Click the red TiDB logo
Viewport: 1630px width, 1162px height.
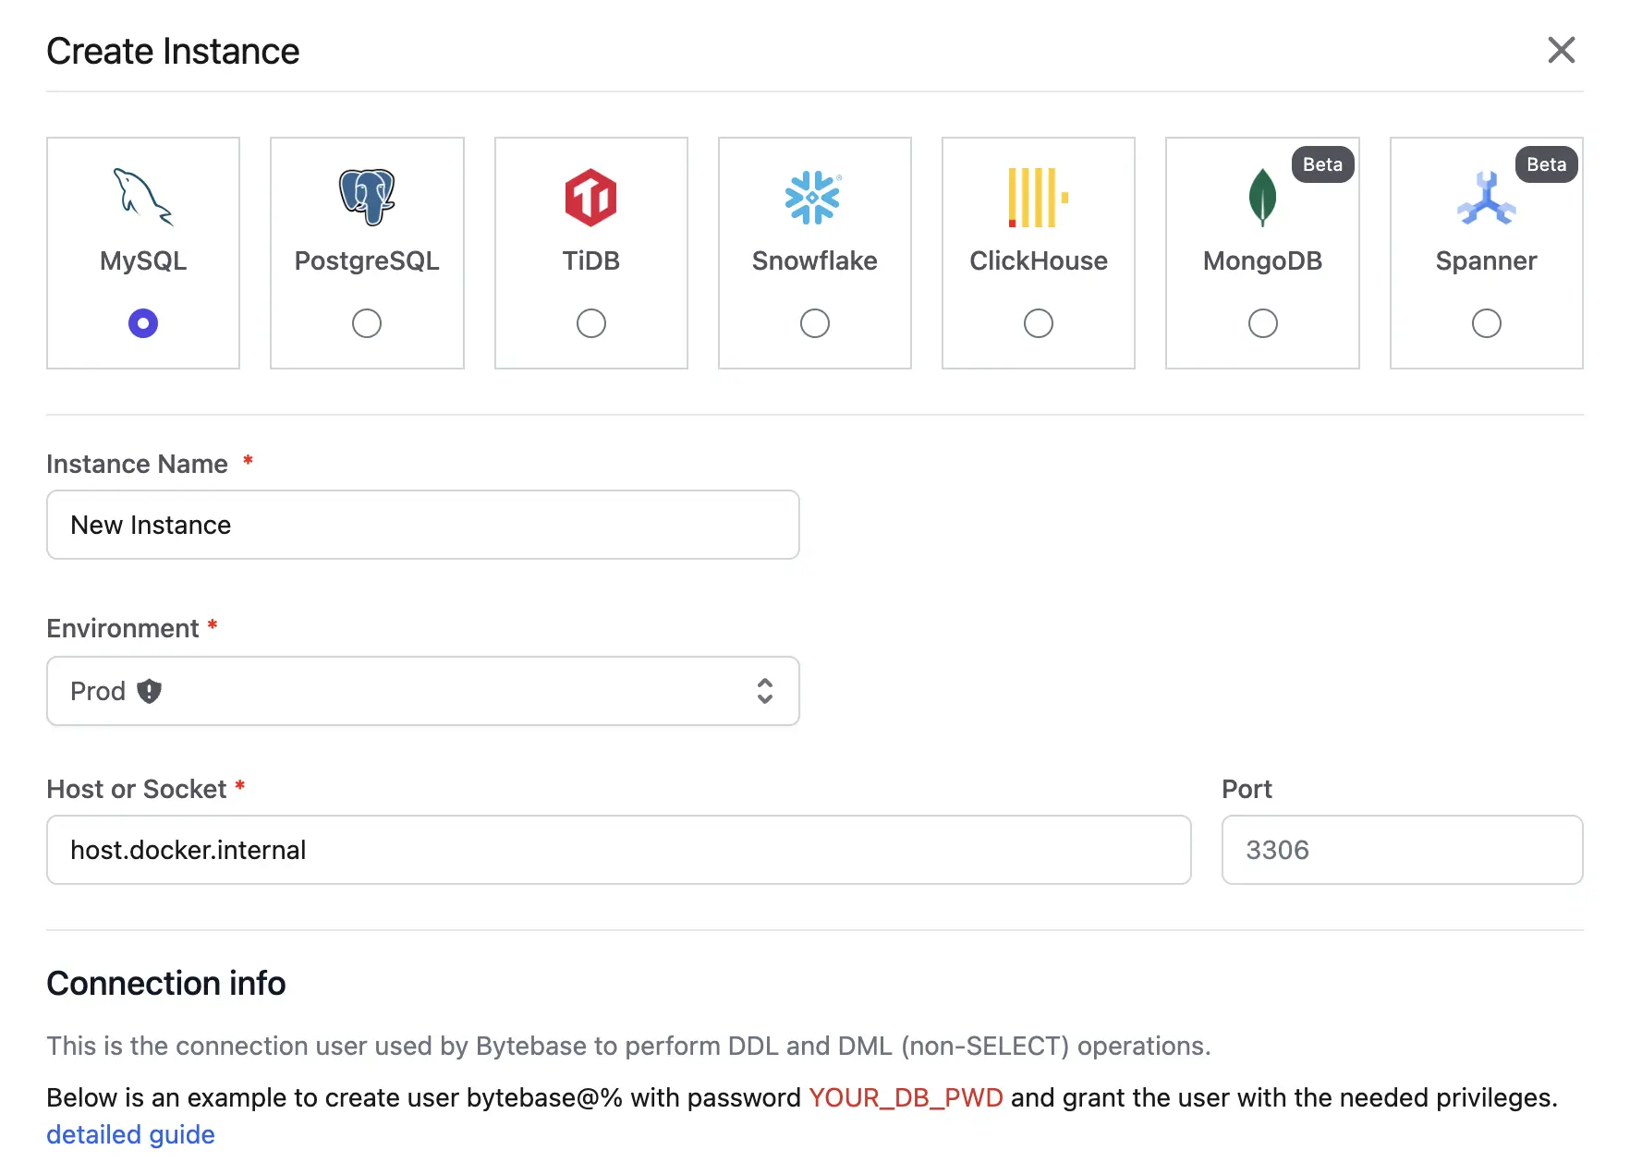coord(590,197)
